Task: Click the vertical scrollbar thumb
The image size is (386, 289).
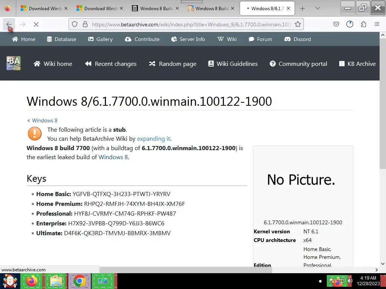Action: click(383, 104)
